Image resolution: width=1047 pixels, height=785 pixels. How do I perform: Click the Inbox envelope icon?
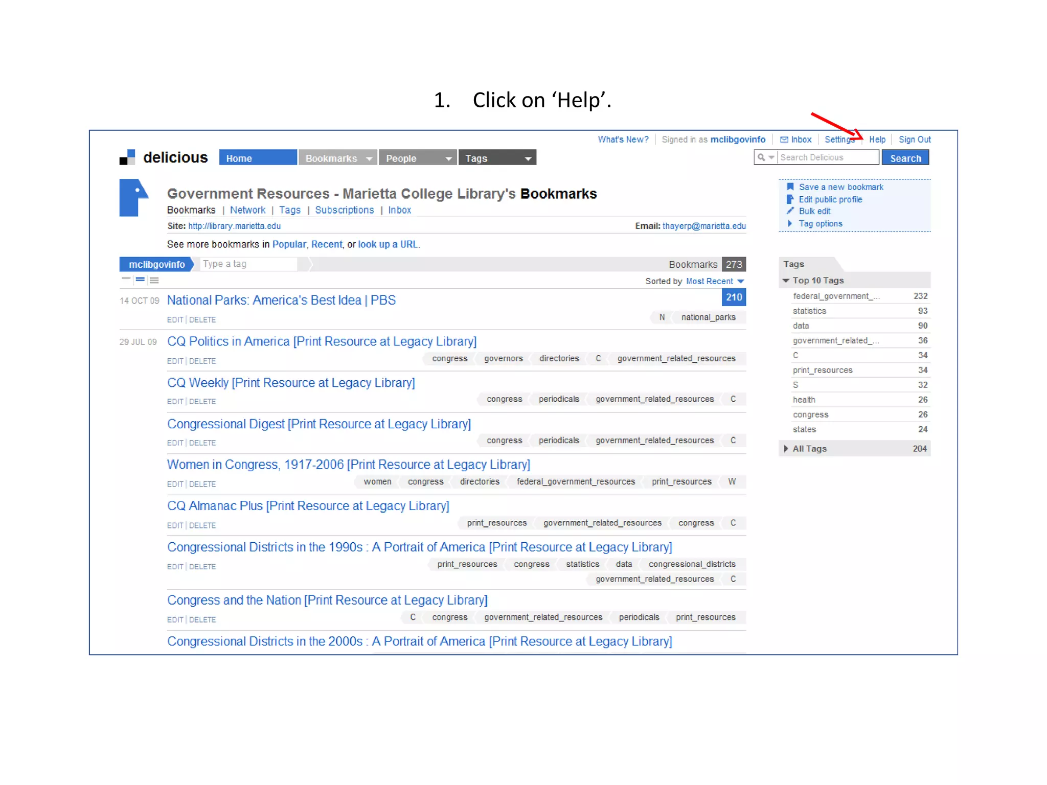click(784, 140)
